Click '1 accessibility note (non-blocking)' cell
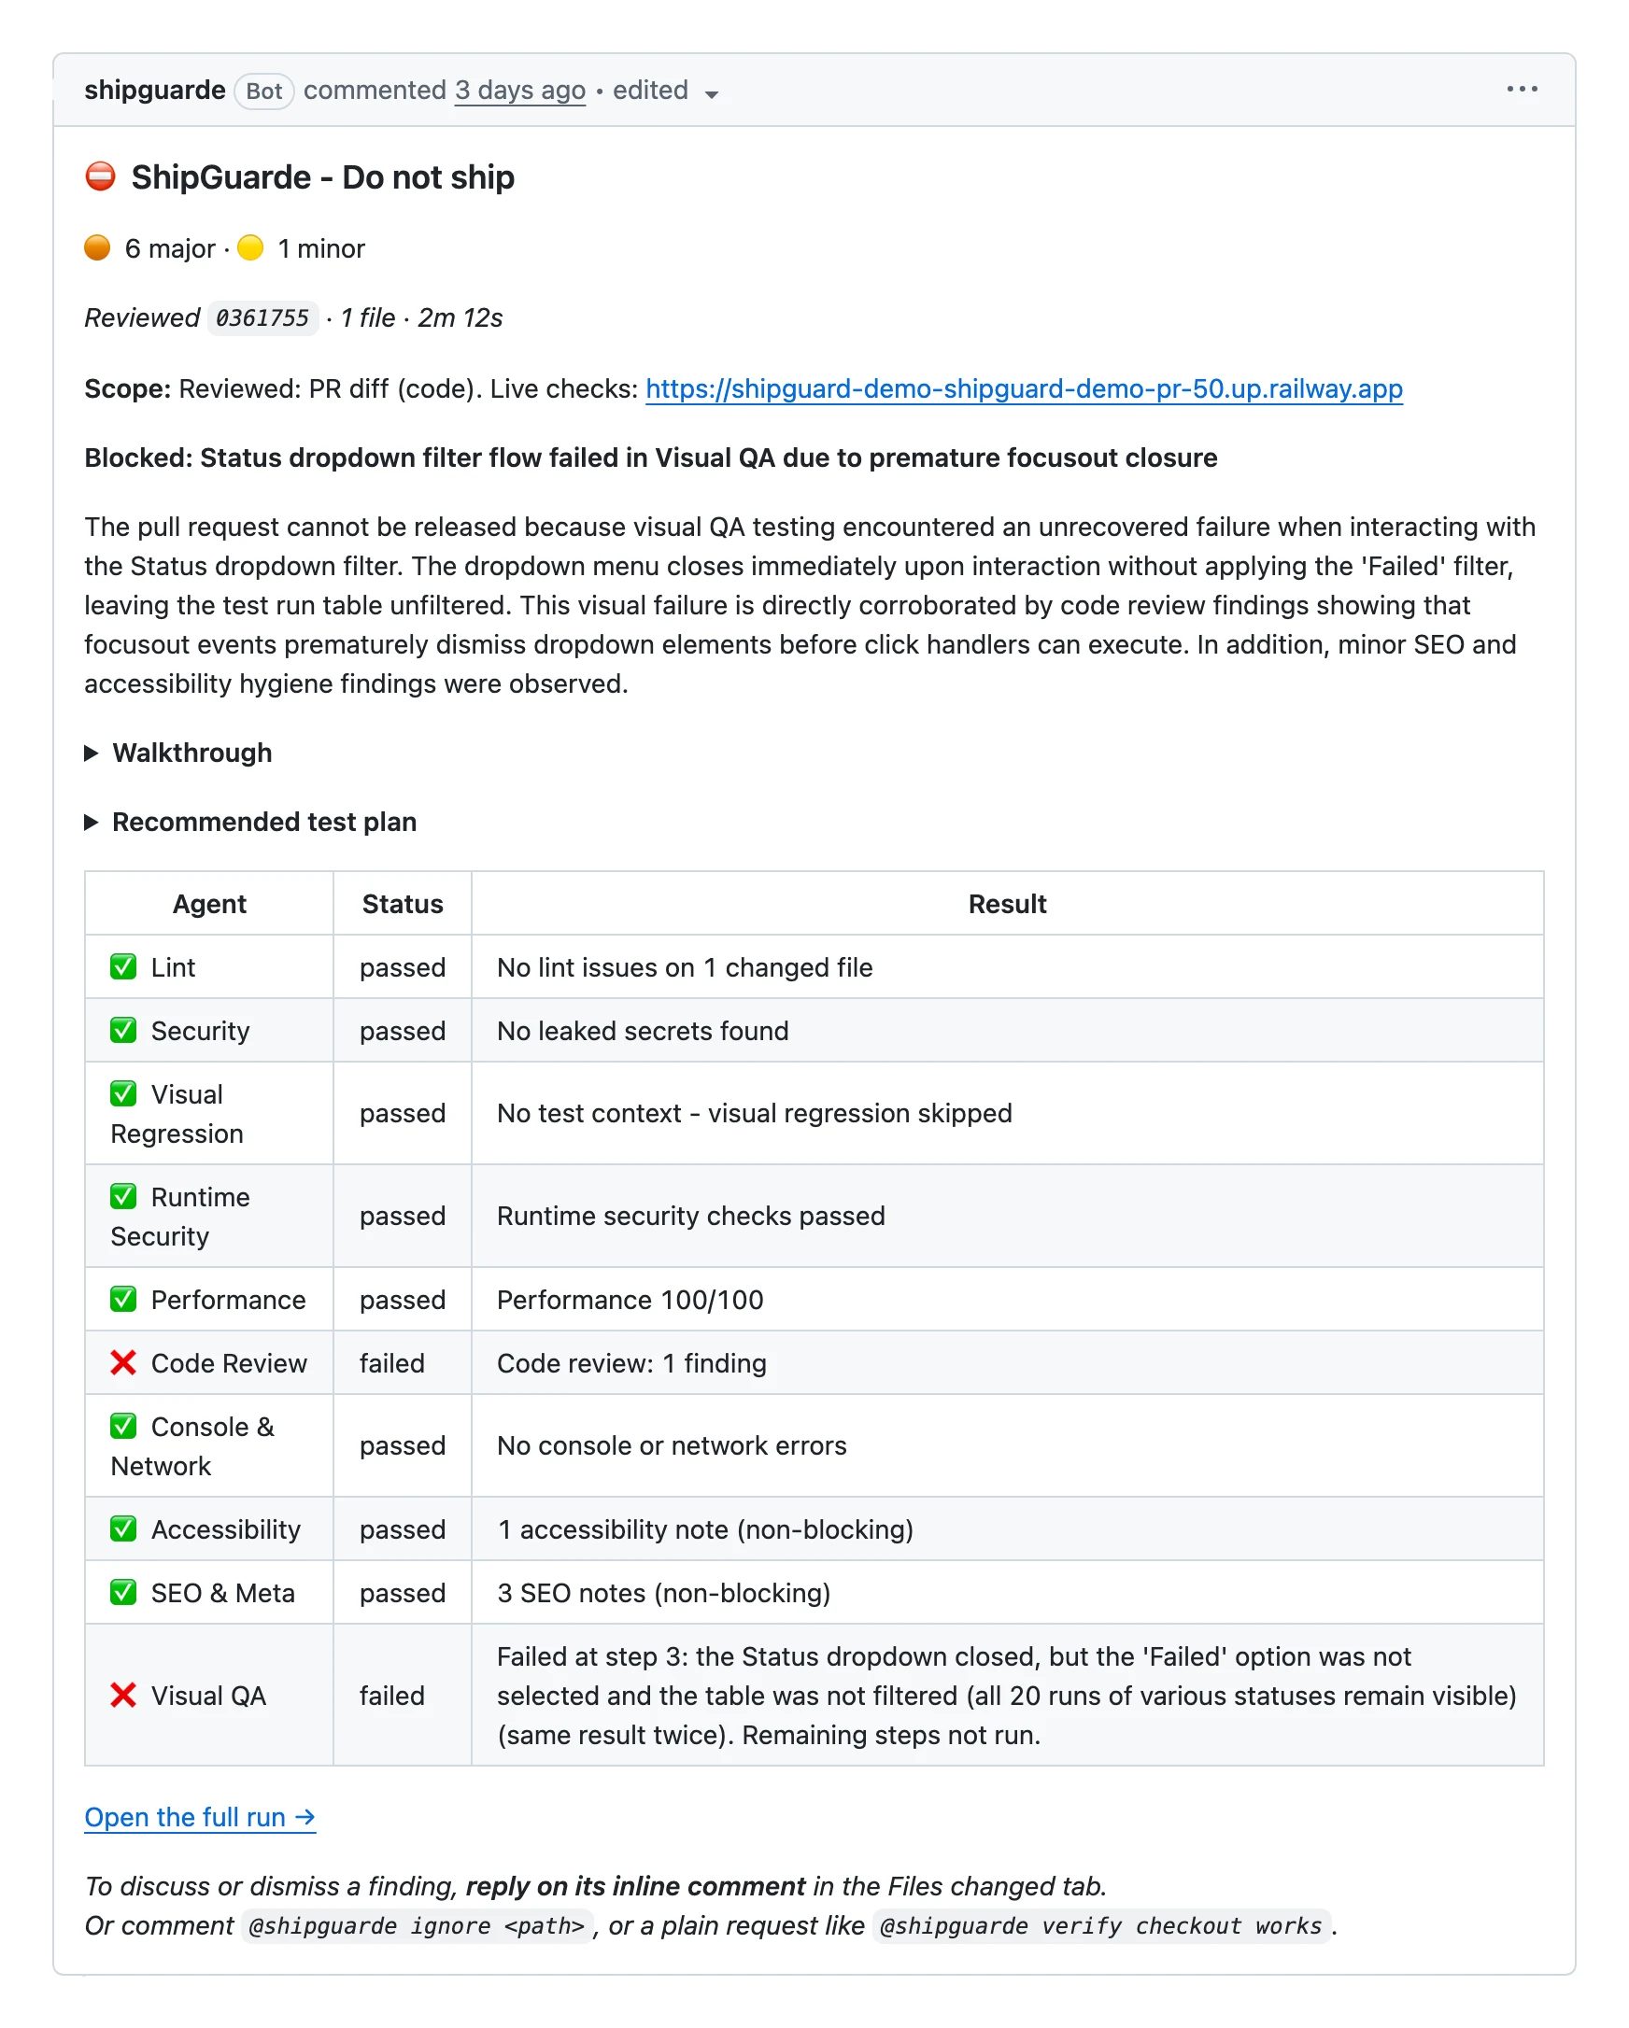 705,1528
